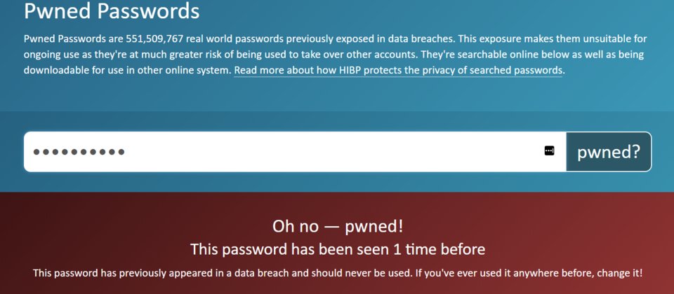Click the "pwned?" check button
Screen dimensions: 674x294
pos(608,152)
